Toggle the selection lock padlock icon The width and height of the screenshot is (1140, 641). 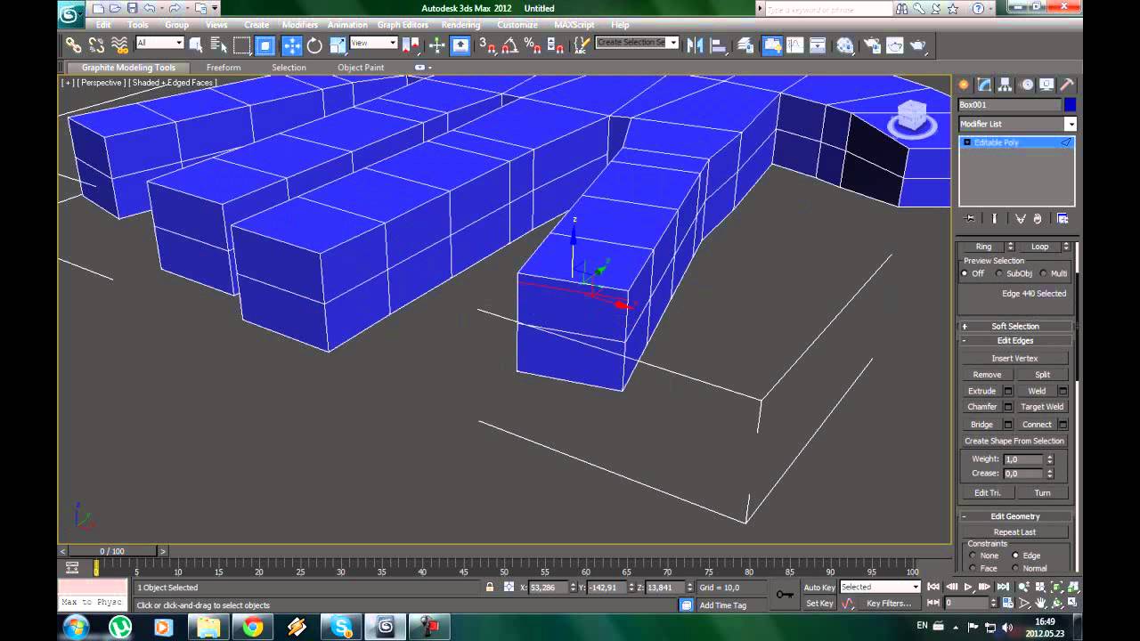(489, 588)
